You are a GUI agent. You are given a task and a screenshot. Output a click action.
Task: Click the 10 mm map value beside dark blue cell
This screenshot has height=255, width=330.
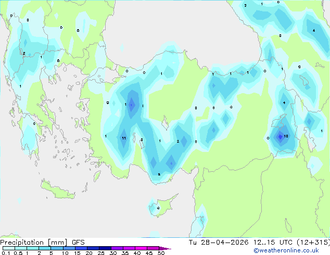286,136
